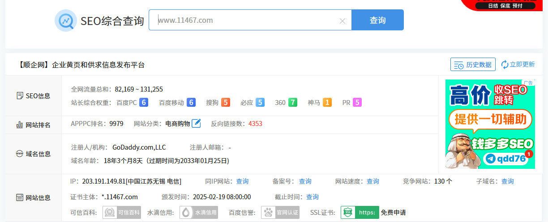Screen dimensions: 548x222
Task: Click the 360 weight badge 7
Action: pyautogui.click(x=293, y=102)
